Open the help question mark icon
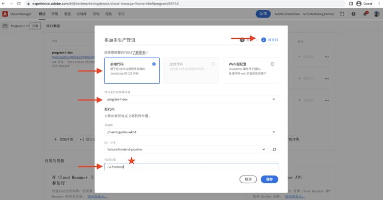This screenshot has width=383, height=200. pyautogui.click(x=353, y=14)
